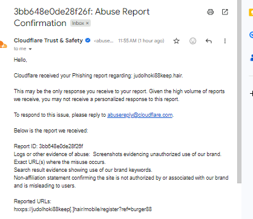Open the Contacts side panel icon
The image size is (253, 219).
coord(251,57)
